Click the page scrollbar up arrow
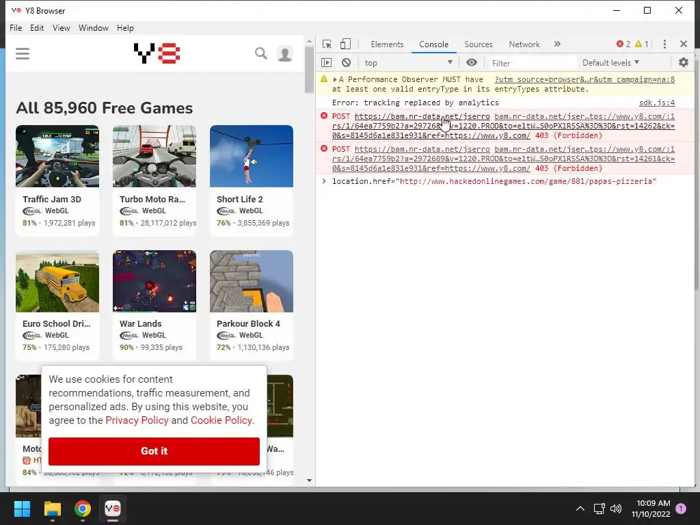The image size is (700, 525). click(309, 41)
